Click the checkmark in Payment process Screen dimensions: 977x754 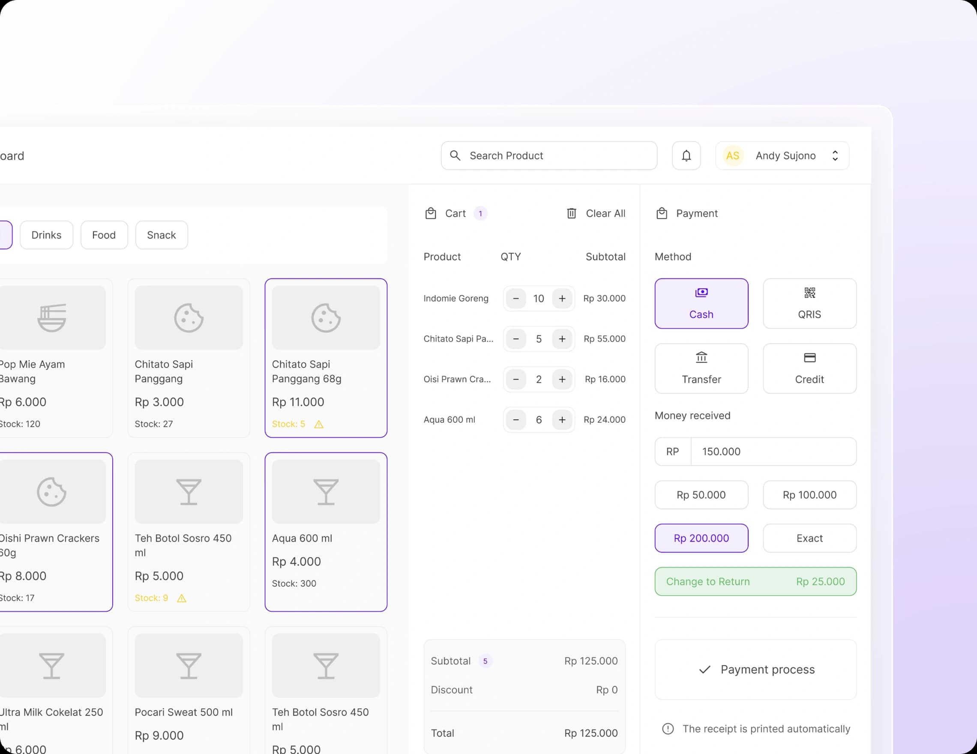click(704, 670)
